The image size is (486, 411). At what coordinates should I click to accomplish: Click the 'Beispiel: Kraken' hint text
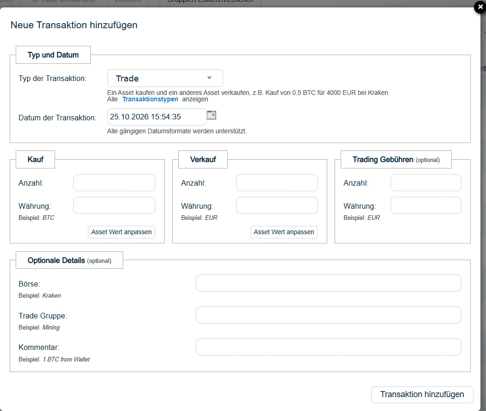coord(40,295)
